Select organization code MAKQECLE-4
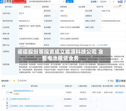Screen dimensions: 126x111 (24, 21)
